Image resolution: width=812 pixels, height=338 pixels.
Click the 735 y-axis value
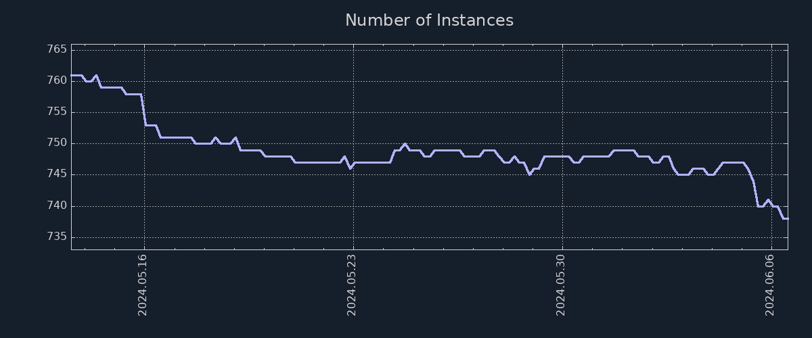(x=57, y=237)
